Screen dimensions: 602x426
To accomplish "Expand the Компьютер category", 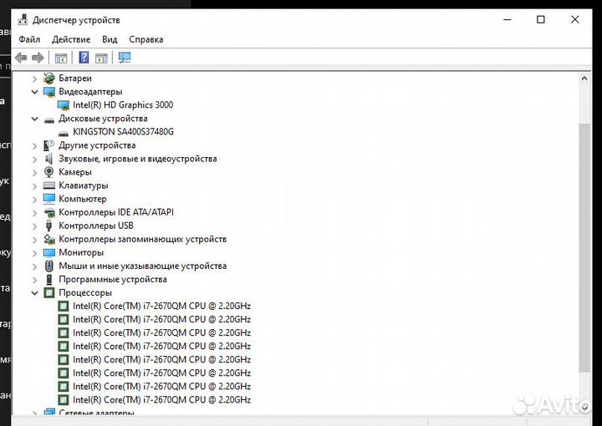I will [34, 200].
